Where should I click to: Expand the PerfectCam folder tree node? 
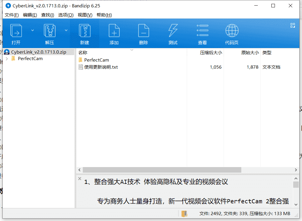click(7, 59)
